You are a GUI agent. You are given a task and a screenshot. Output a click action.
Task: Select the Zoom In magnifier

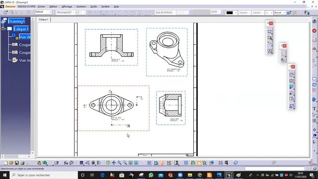click(x=119, y=163)
